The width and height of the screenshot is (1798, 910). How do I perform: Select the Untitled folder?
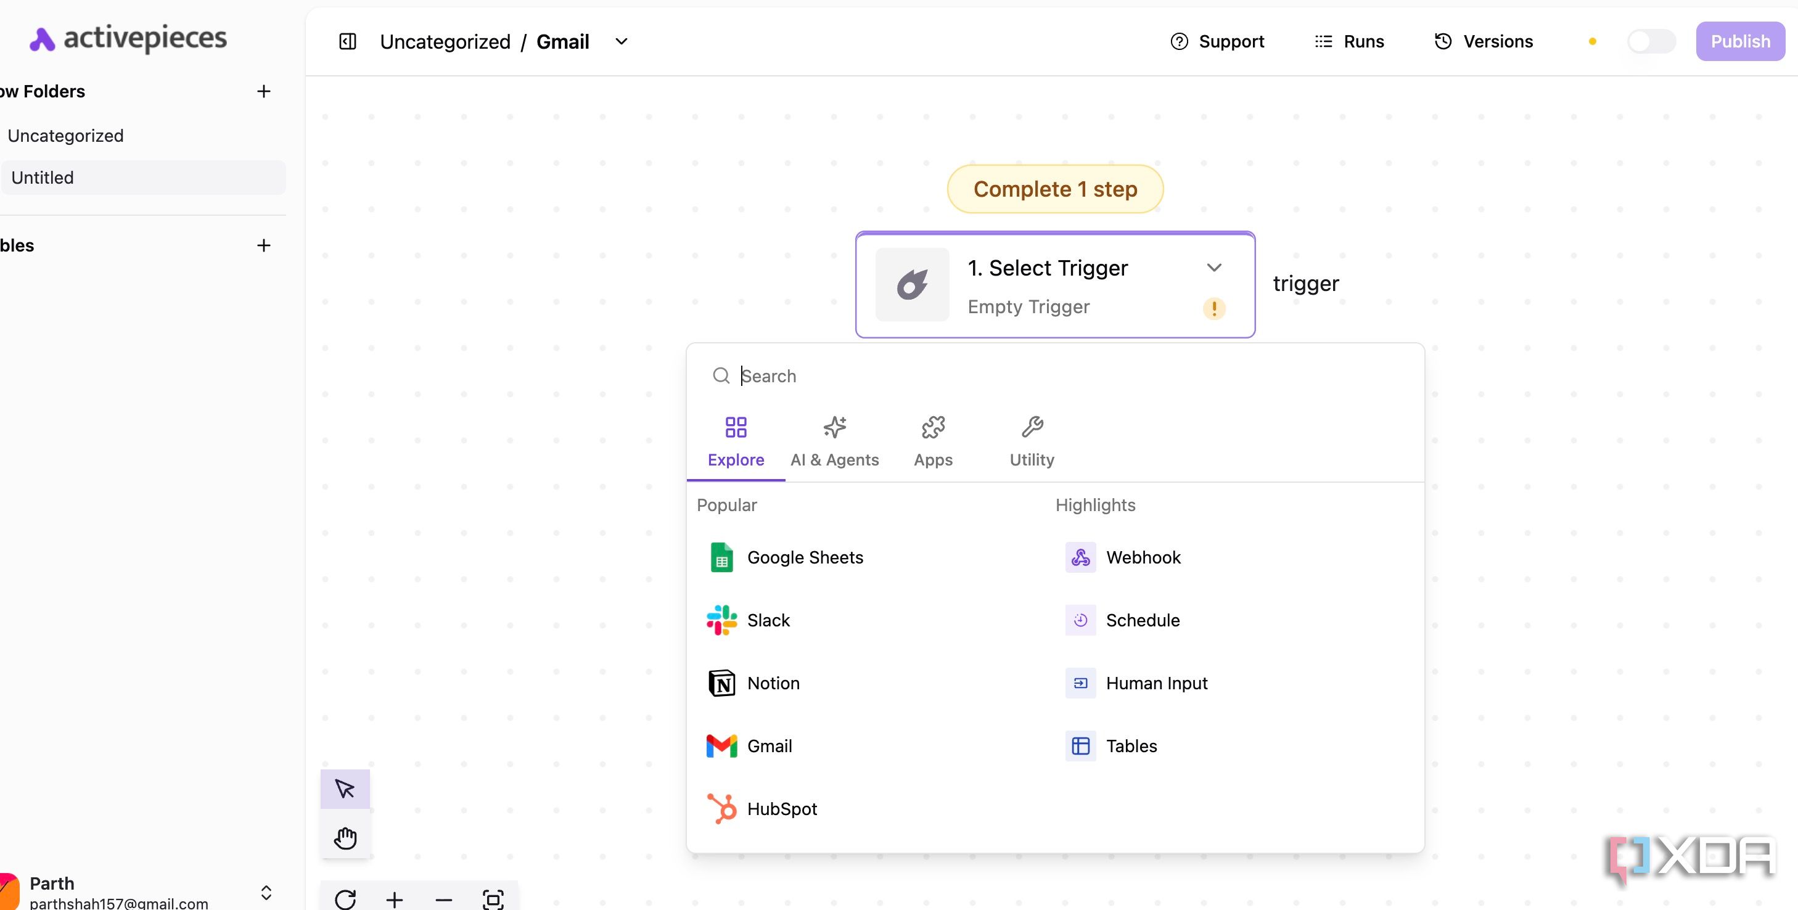coord(142,178)
